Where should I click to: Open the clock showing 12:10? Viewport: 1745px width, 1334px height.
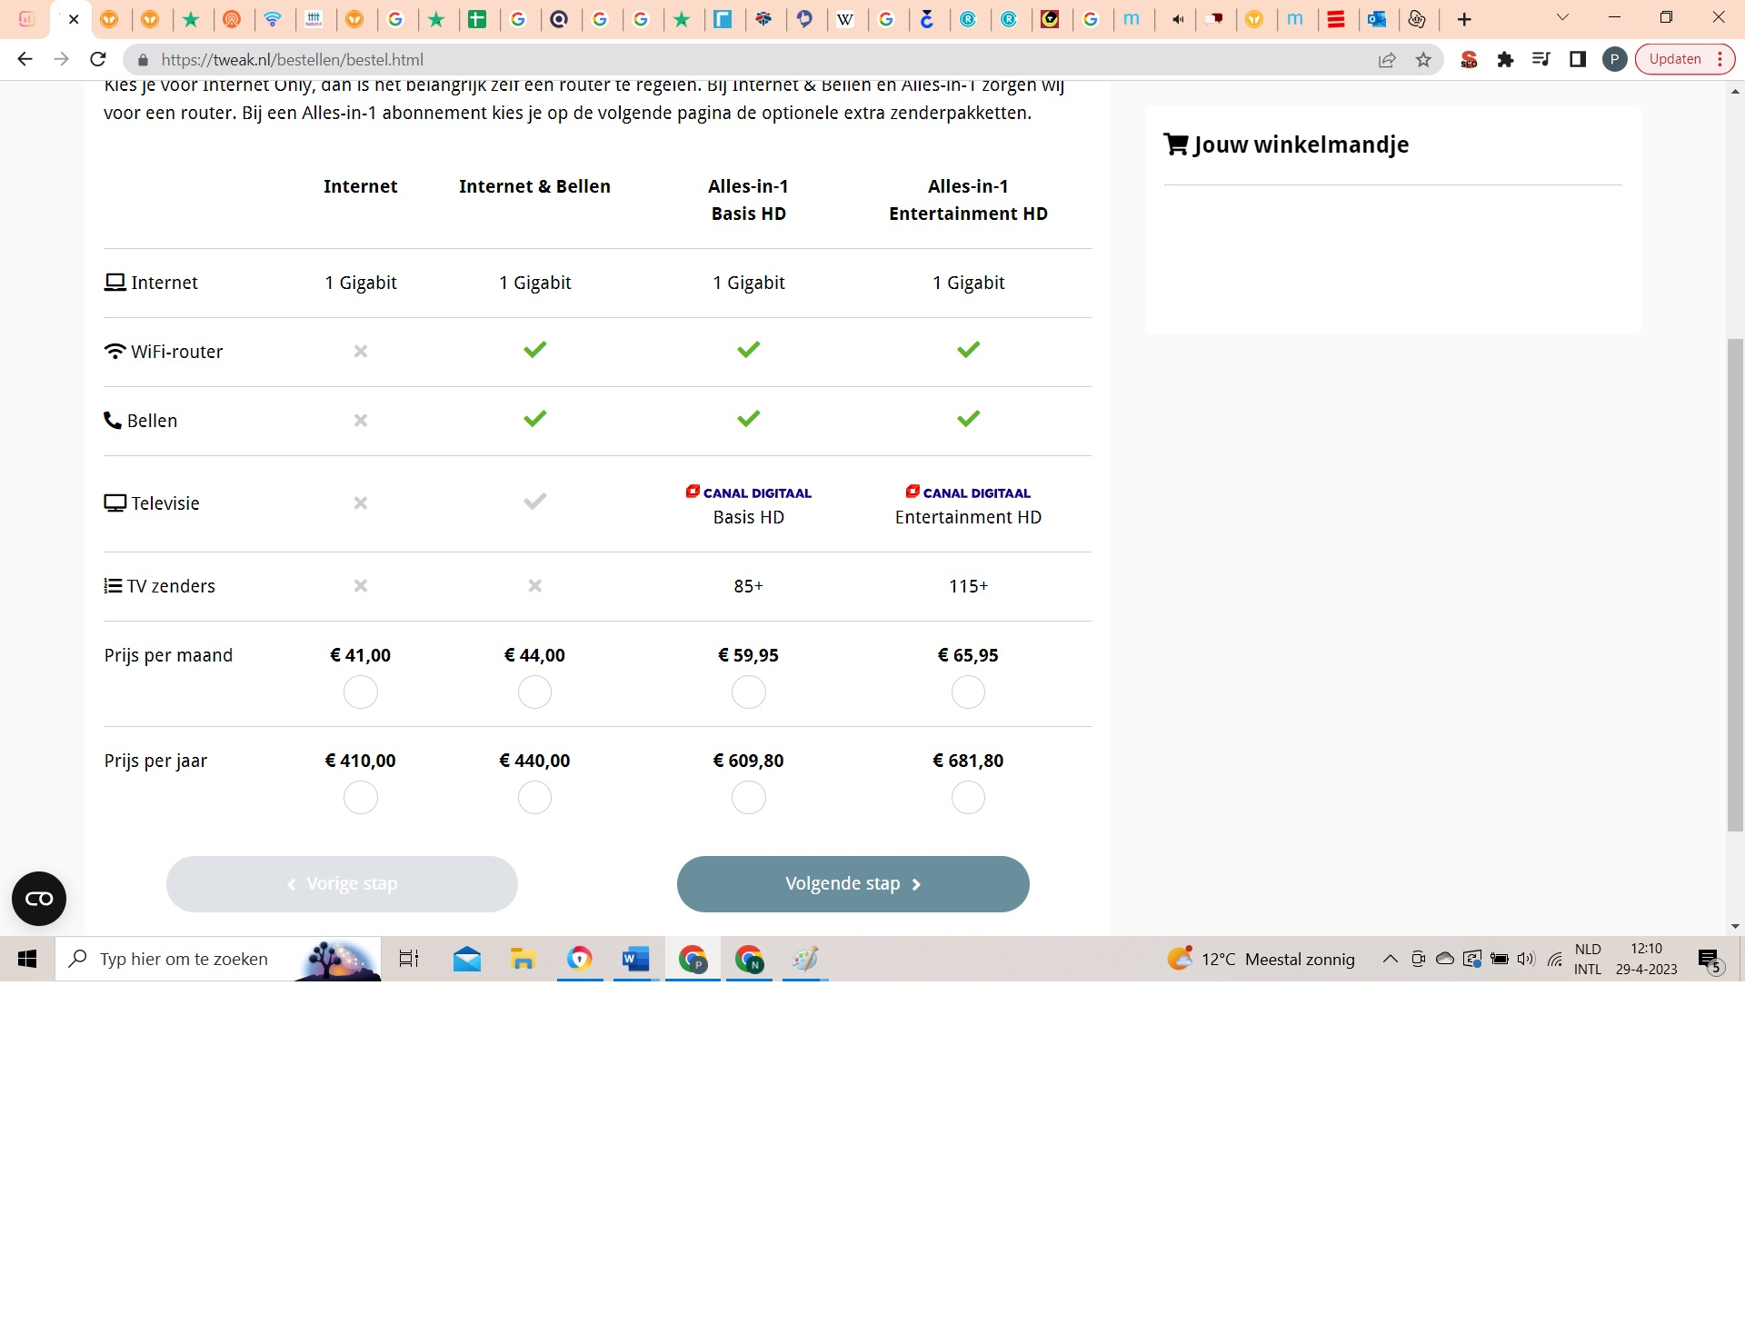click(x=1646, y=959)
